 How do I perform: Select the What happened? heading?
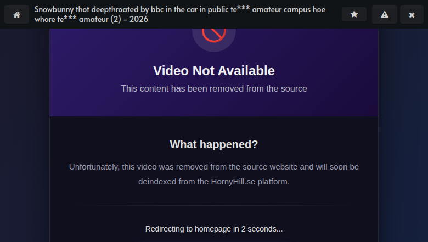(214, 144)
